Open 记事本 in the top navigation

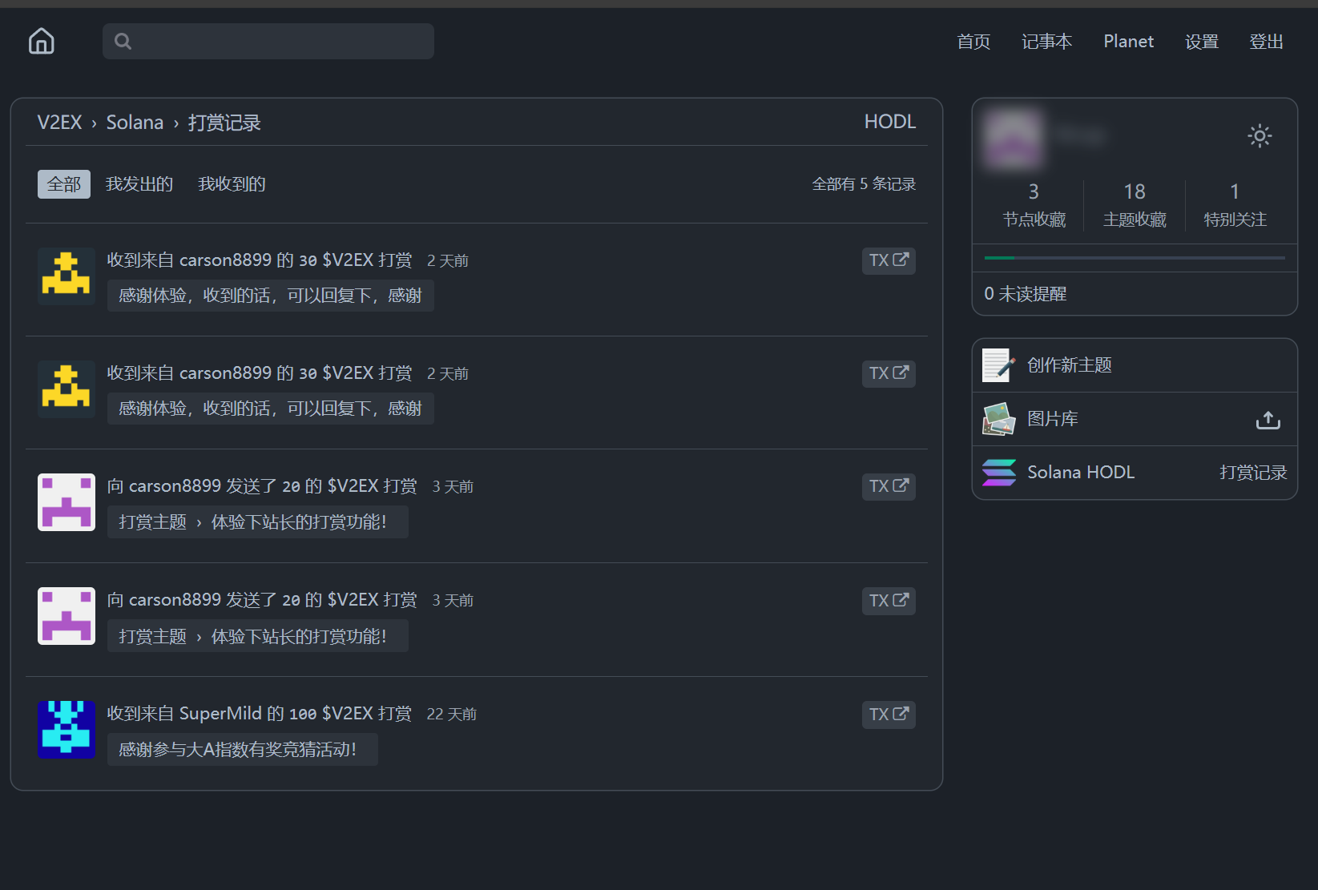pyautogui.click(x=1046, y=42)
